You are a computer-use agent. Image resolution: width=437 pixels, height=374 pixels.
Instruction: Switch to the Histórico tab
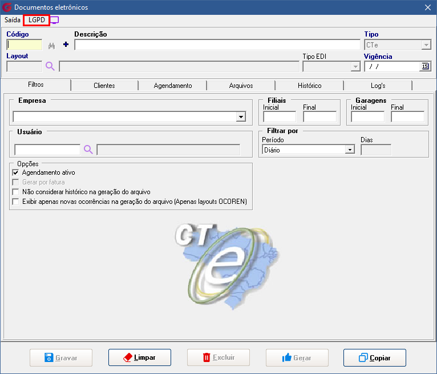tap(309, 86)
